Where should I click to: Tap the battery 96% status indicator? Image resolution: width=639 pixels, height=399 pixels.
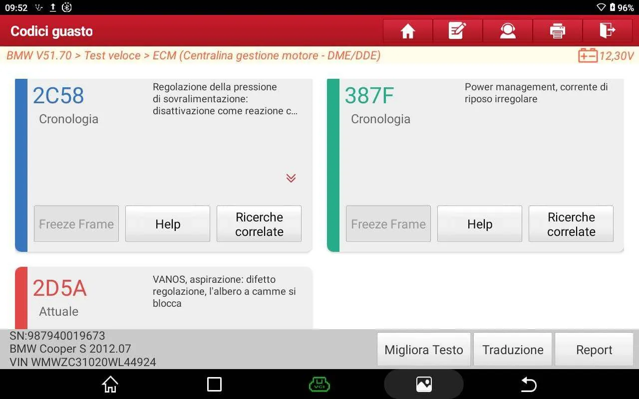point(622,7)
